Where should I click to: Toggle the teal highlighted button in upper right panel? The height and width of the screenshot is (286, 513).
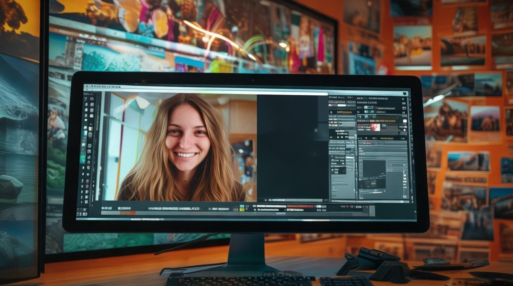point(368,107)
